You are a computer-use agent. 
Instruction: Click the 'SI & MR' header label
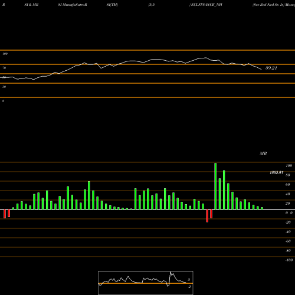[31, 5]
